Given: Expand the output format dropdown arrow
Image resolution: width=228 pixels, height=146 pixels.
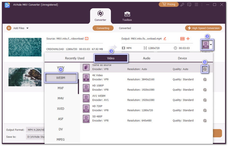Looking at the screenshot, I should [x=211, y=45].
